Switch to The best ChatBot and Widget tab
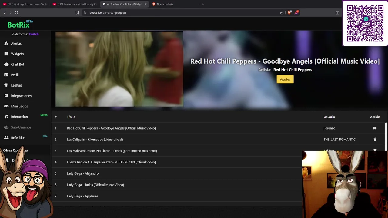388x218 pixels. pyautogui.click(x=124, y=4)
